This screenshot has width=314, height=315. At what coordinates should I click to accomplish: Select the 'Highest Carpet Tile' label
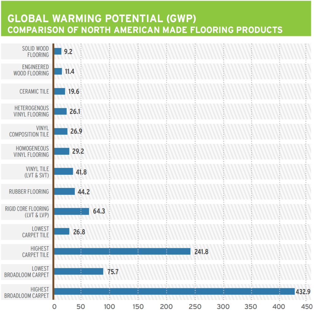[36, 252]
